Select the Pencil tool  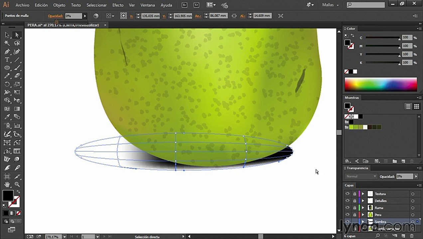click(7, 76)
